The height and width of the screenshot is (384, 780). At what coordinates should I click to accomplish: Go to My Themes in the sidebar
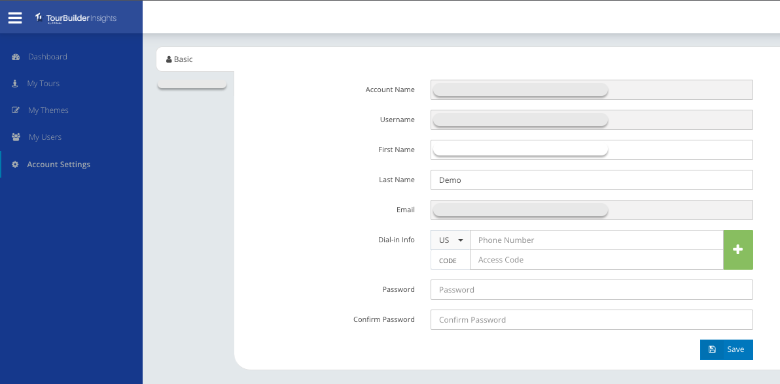[x=47, y=110]
